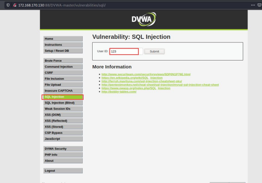Open PHP Info page
Viewport: 262px width, 183px height.
pyautogui.click(x=63, y=155)
